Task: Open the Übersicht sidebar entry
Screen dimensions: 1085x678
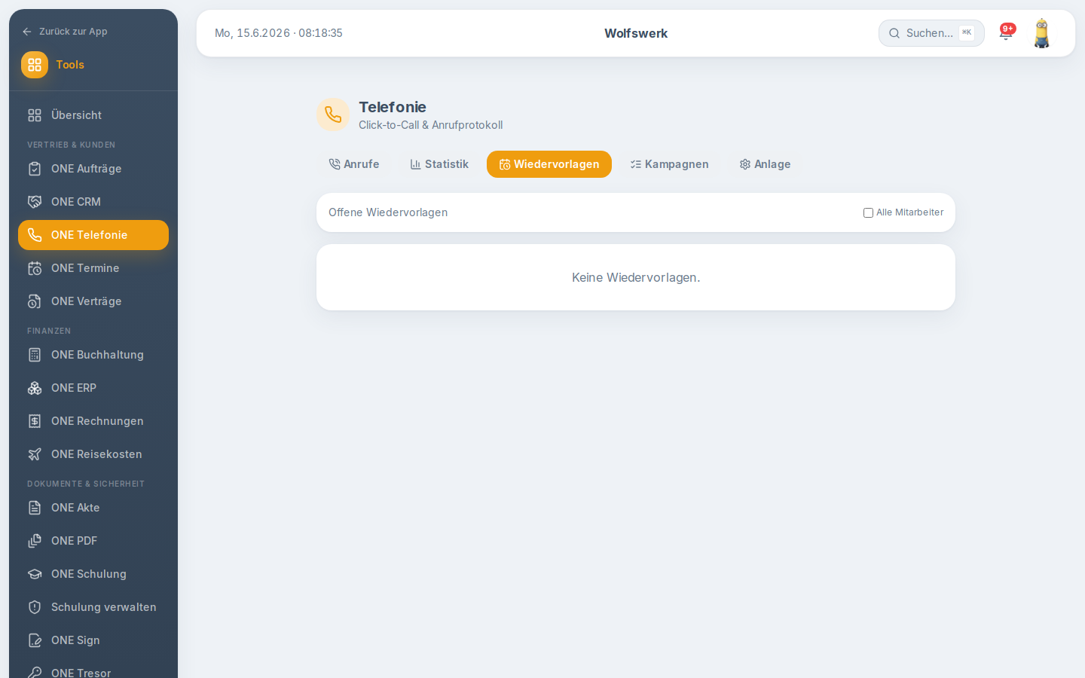Action: tap(93, 115)
